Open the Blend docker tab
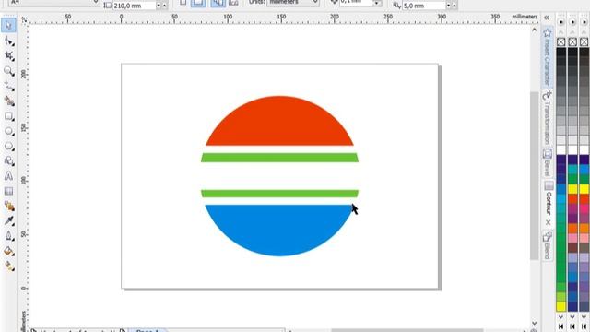This screenshot has height=332, width=590. [x=547, y=246]
